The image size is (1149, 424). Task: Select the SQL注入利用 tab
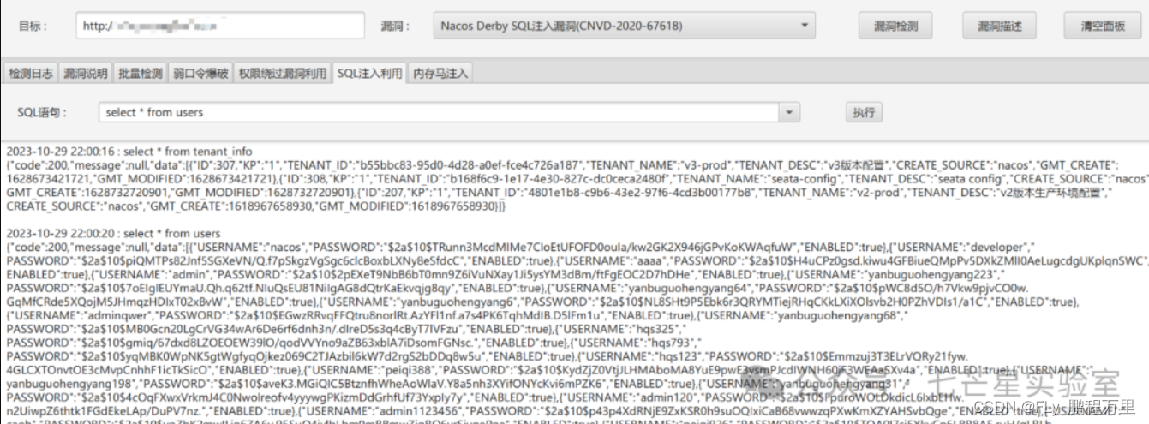(x=369, y=74)
